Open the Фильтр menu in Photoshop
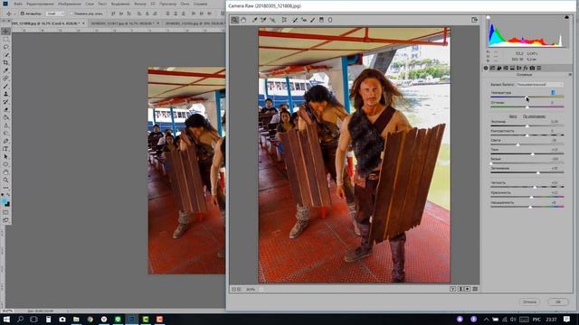The width and height of the screenshot is (579, 325). pyautogui.click(x=140, y=4)
